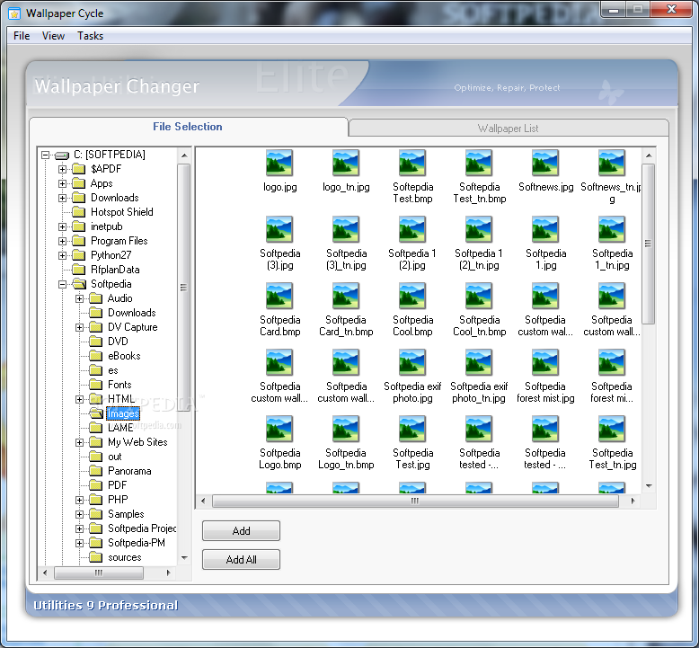Choose the Softpedia Card.bmp file icon
Screen dimensions: 699x648
tap(279, 296)
